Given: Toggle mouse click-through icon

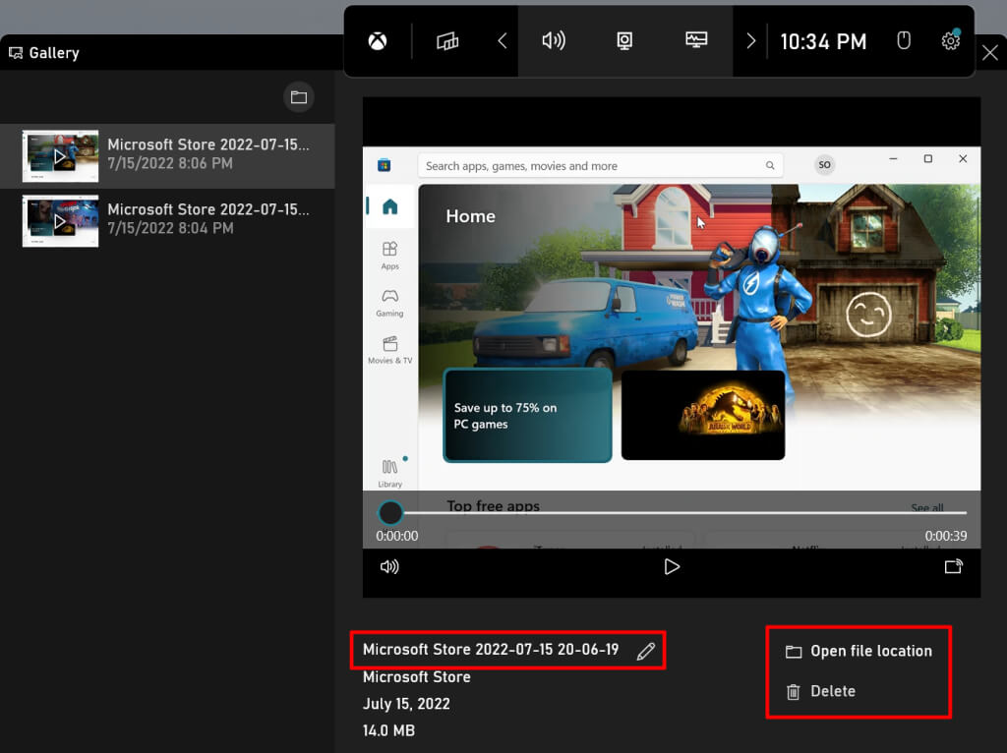Looking at the screenshot, I should pos(905,41).
